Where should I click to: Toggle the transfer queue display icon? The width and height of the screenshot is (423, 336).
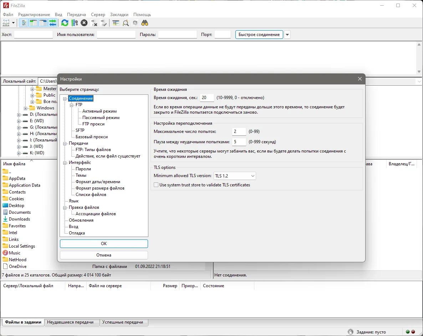click(53, 23)
